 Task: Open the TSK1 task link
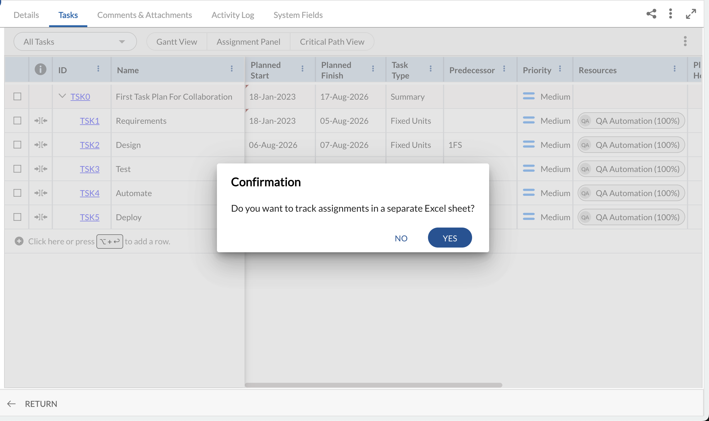[x=90, y=121]
